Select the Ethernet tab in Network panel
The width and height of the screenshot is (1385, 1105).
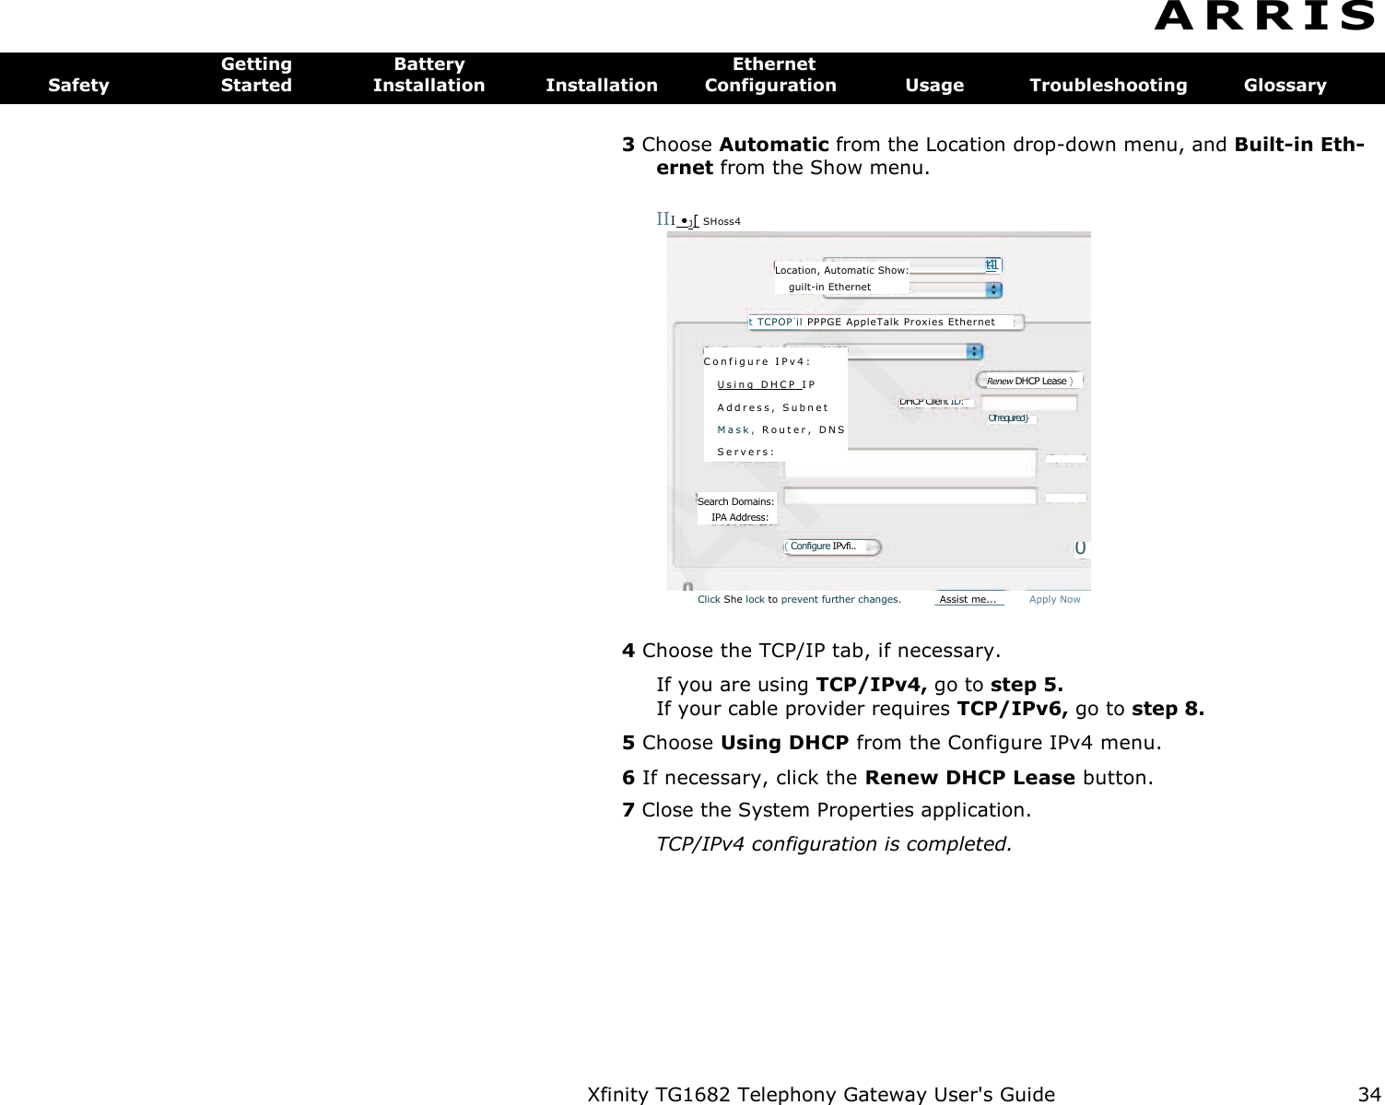pos(971,322)
